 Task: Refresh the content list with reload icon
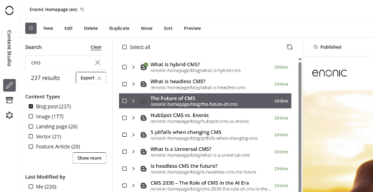[x=290, y=47]
